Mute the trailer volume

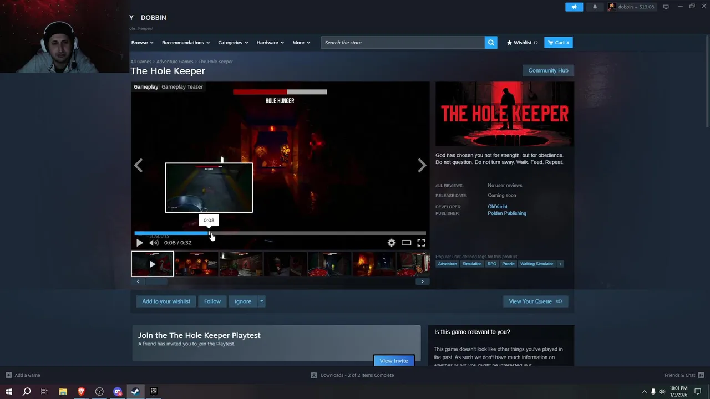(154, 243)
